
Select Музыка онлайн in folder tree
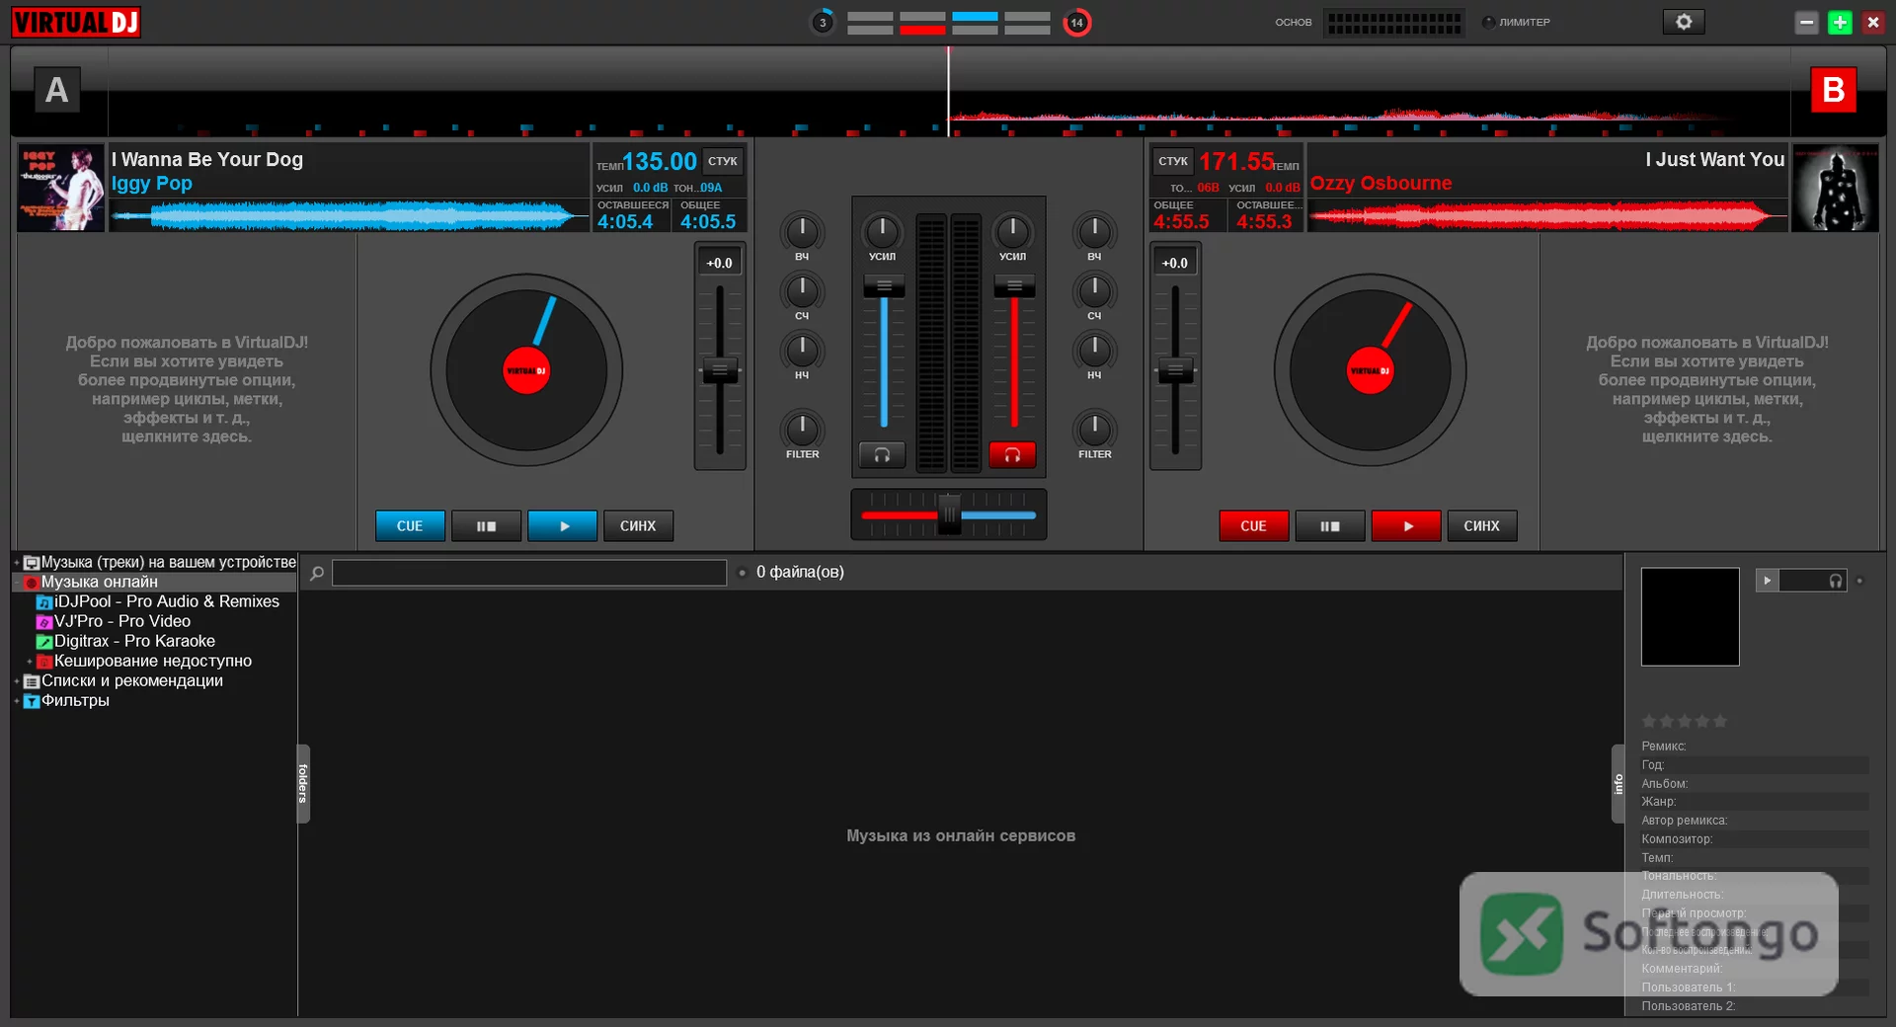click(99, 583)
